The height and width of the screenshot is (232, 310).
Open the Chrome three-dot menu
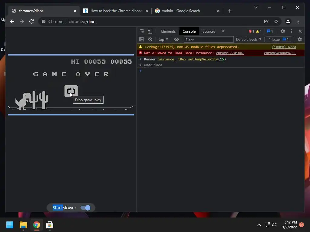298,21
